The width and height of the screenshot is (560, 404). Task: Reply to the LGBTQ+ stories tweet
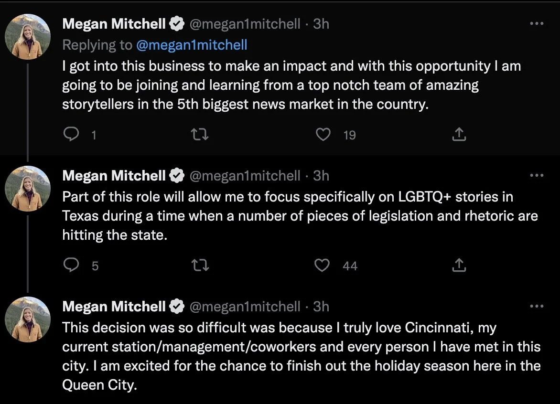point(71,265)
